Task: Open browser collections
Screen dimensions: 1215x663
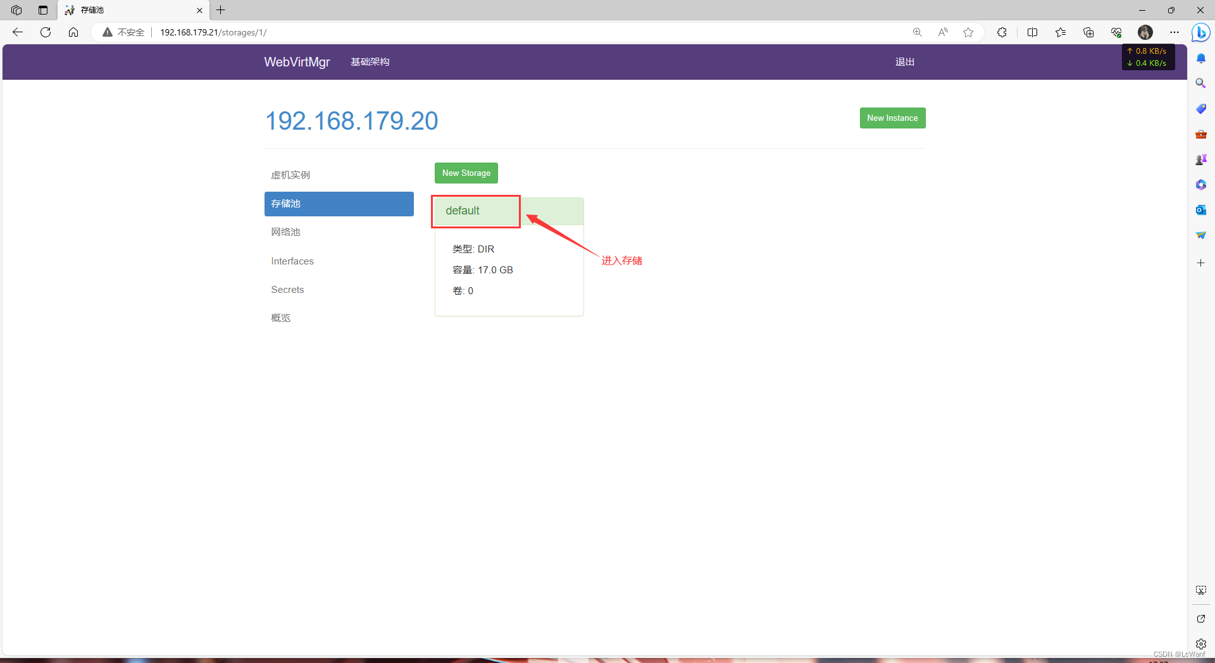Action: pos(1088,32)
